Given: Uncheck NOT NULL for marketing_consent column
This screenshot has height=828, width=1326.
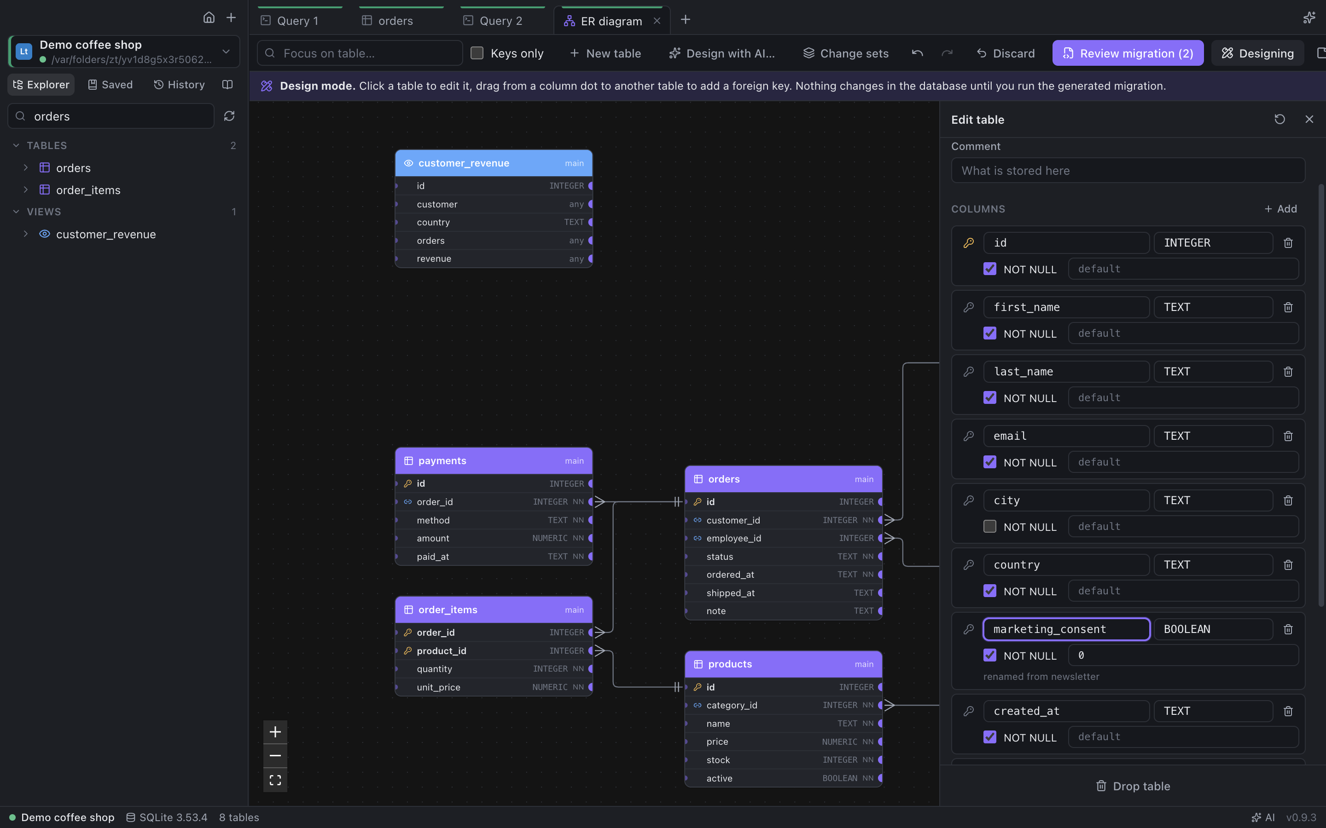Looking at the screenshot, I should tap(989, 655).
